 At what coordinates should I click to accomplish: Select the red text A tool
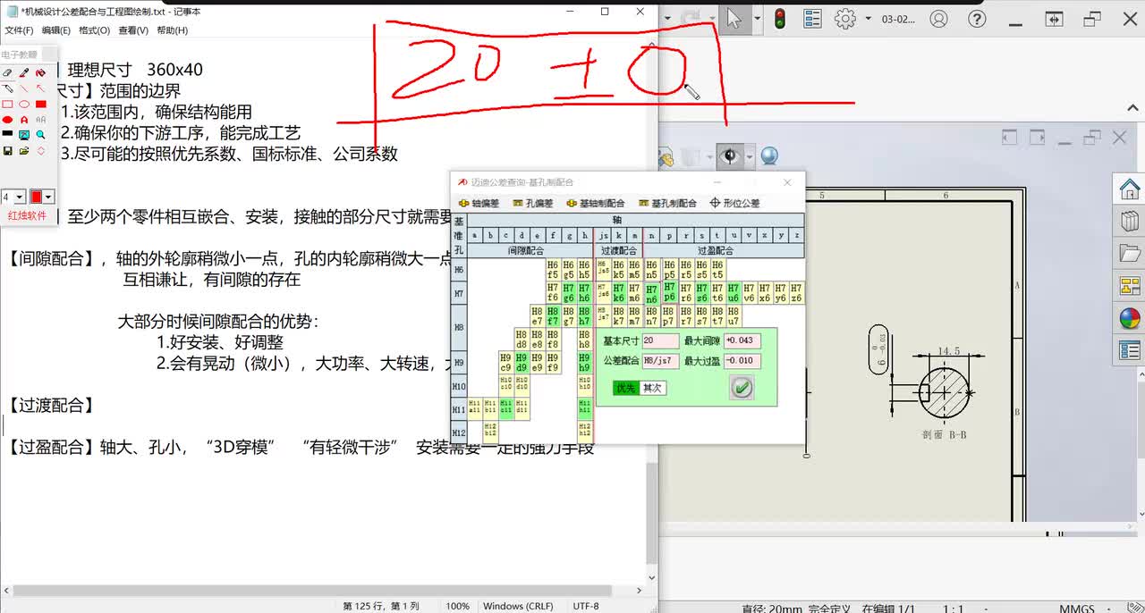pyautogui.click(x=24, y=119)
